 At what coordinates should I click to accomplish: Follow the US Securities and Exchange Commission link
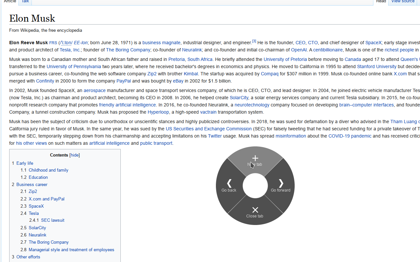tap(209, 129)
